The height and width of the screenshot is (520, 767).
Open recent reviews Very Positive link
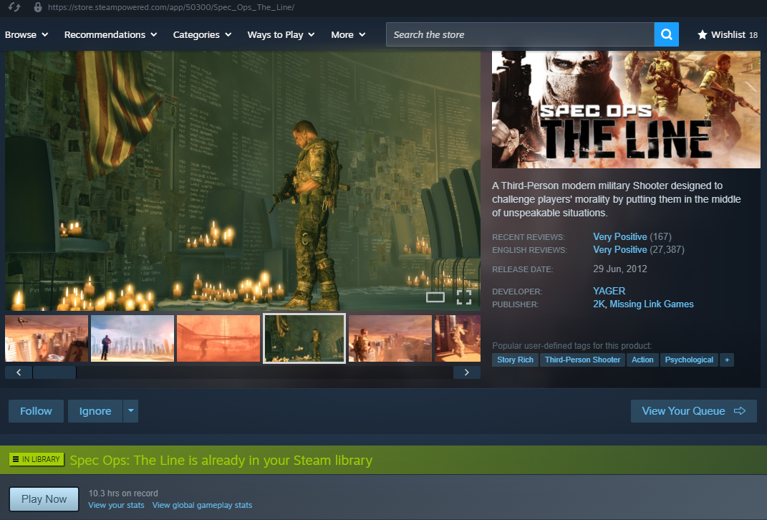point(619,237)
